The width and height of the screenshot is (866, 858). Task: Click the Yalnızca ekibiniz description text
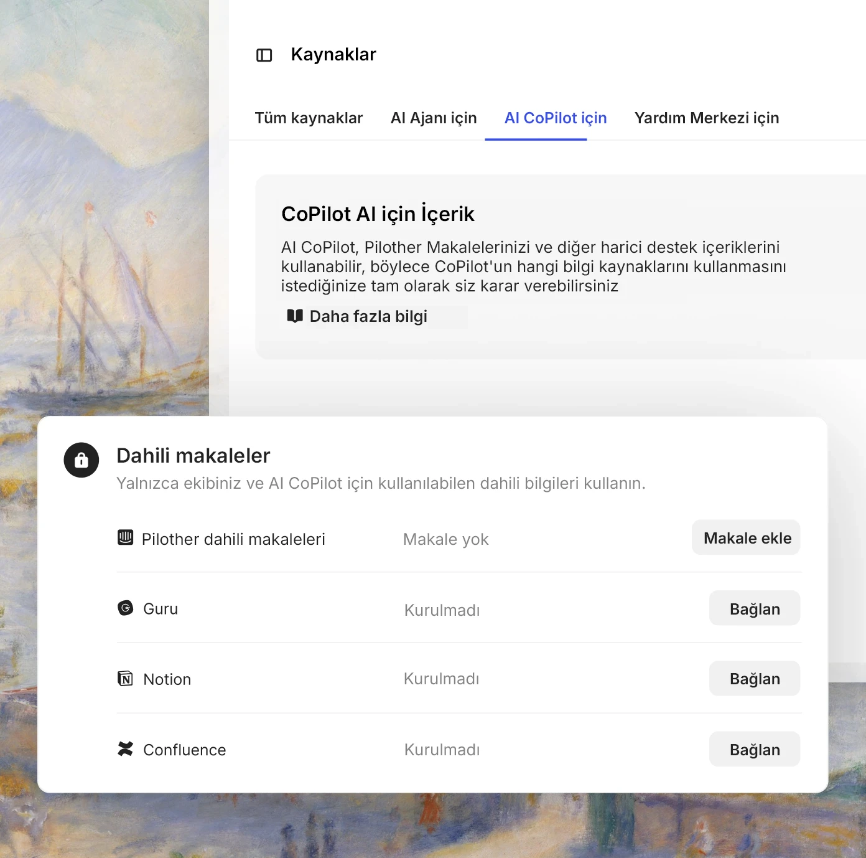pyautogui.click(x=381, y=483)
